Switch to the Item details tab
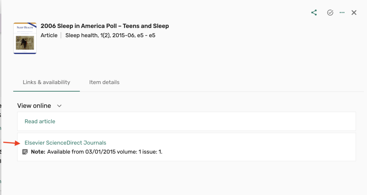The height and width of the screenshot is (195, 367). tap(104, 82)
